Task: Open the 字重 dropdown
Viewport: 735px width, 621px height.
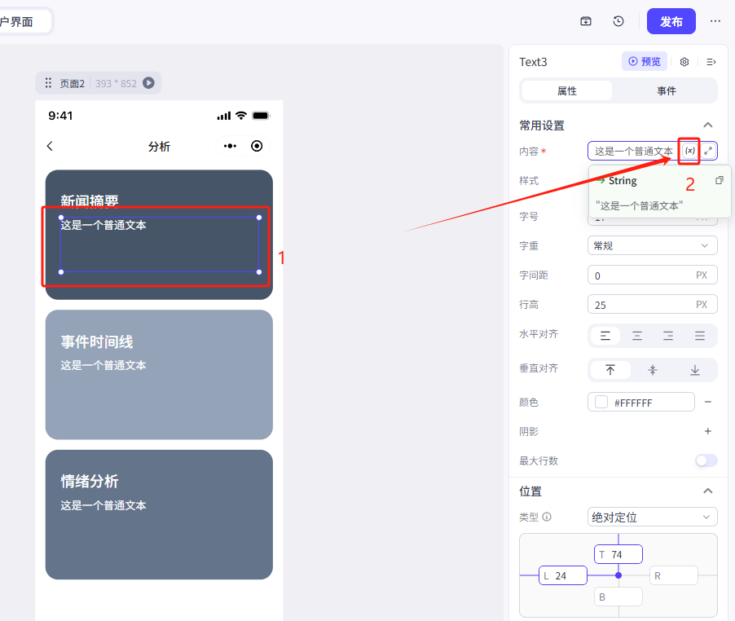Action: tap(652, 245)
